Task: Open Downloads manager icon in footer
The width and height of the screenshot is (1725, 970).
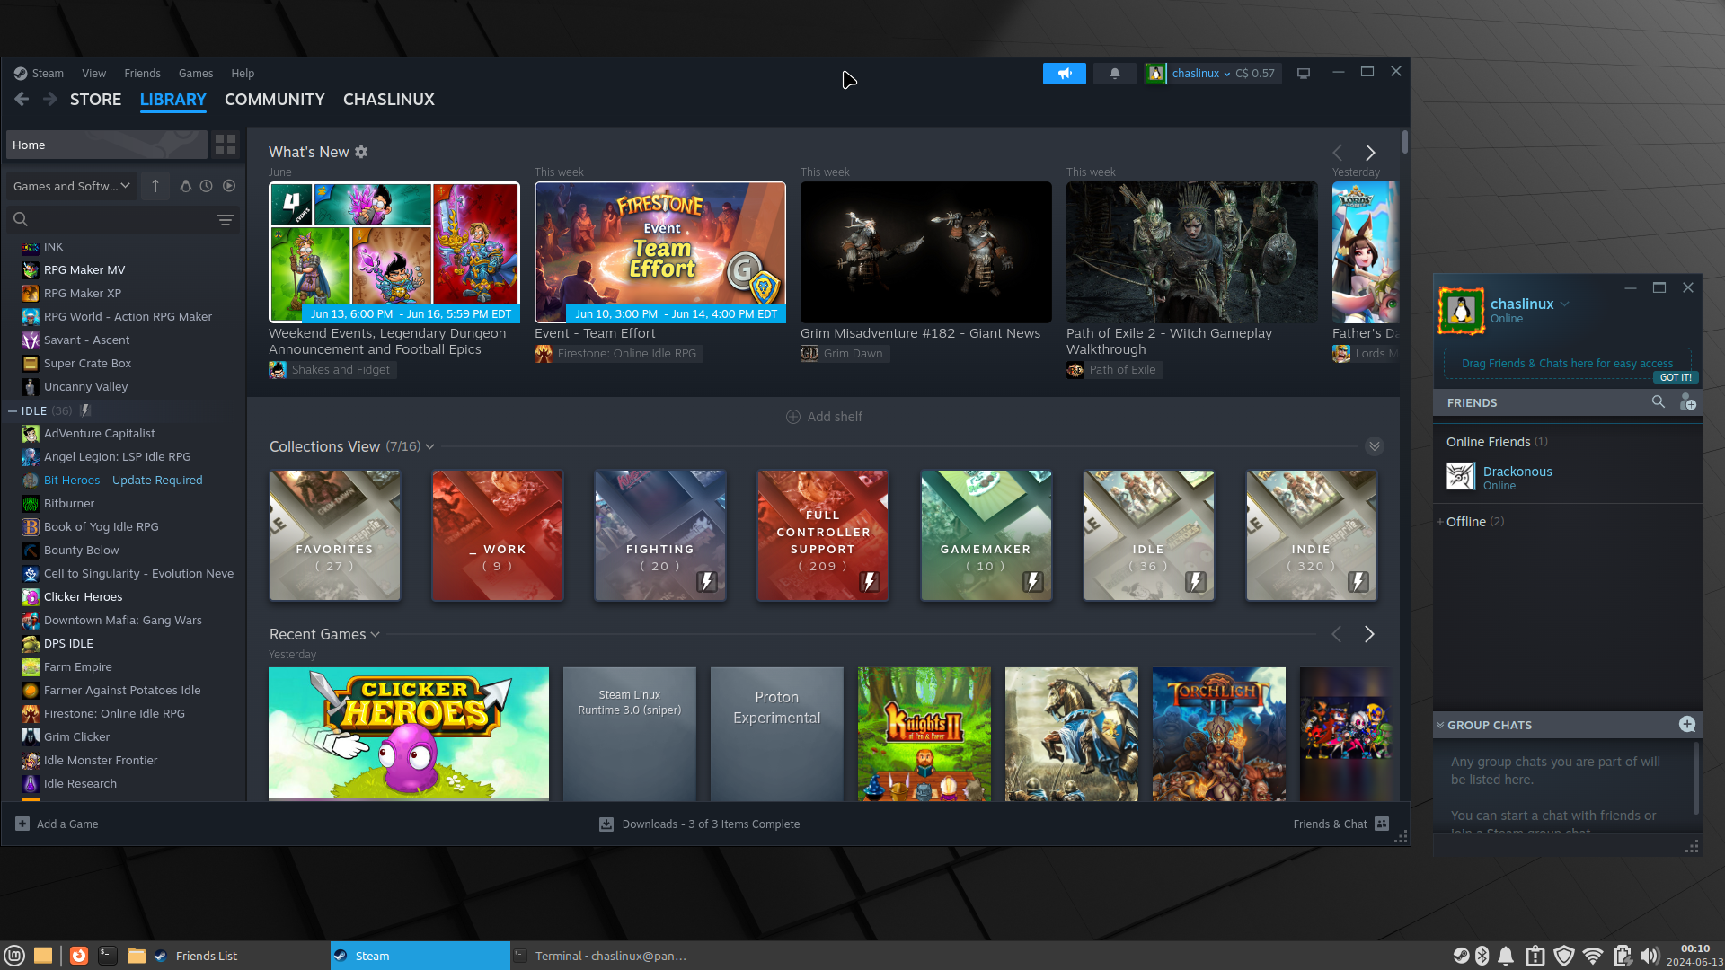Action: (606, 824)
